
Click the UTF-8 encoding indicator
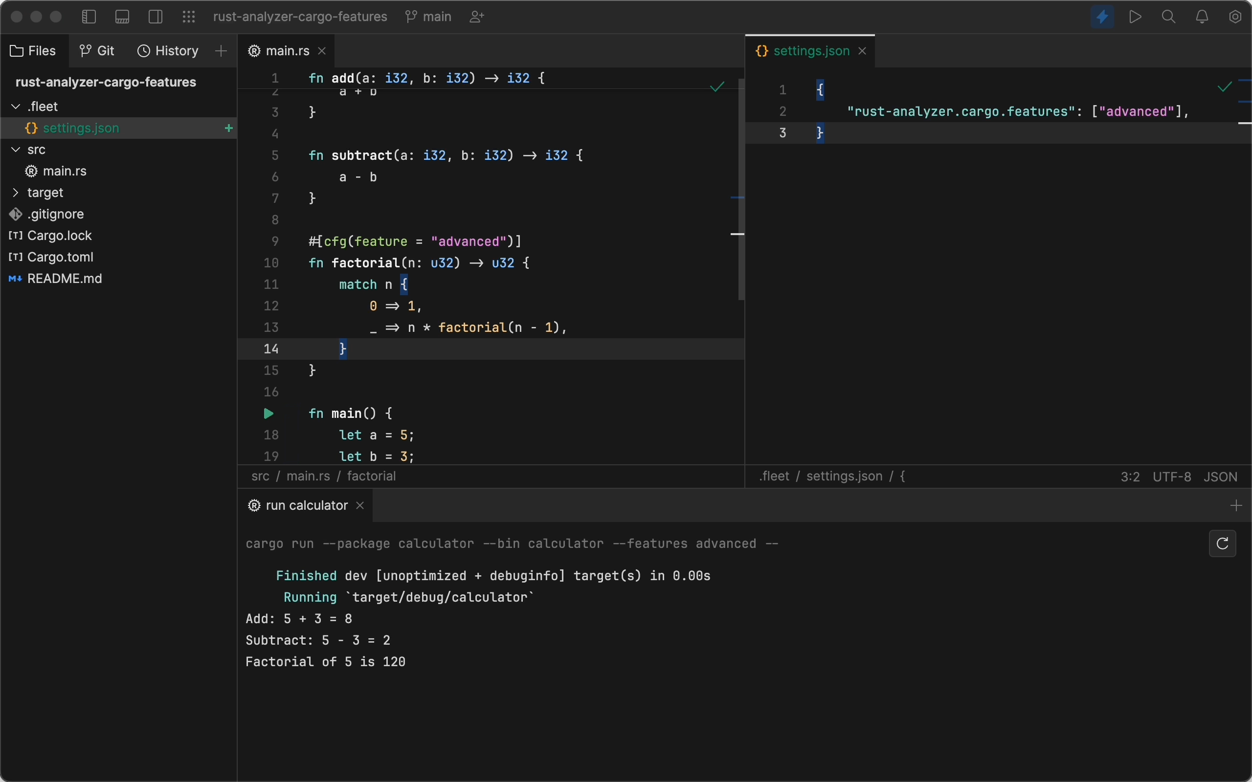coord(1171,477)
